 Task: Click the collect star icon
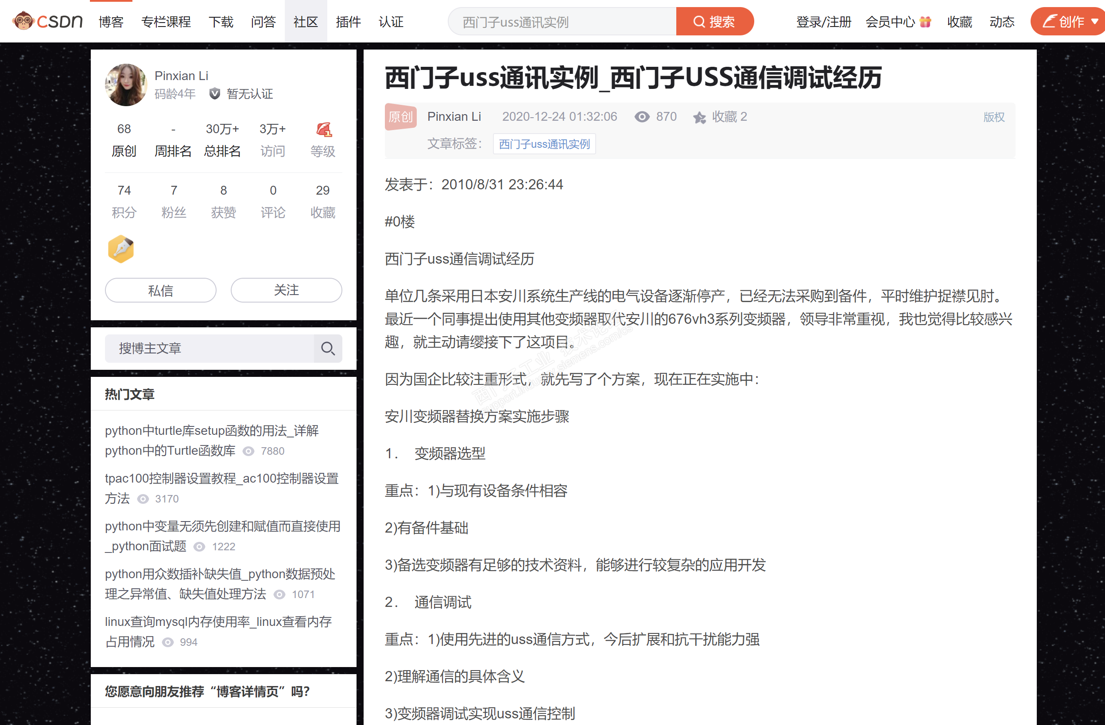click(699, 117)
